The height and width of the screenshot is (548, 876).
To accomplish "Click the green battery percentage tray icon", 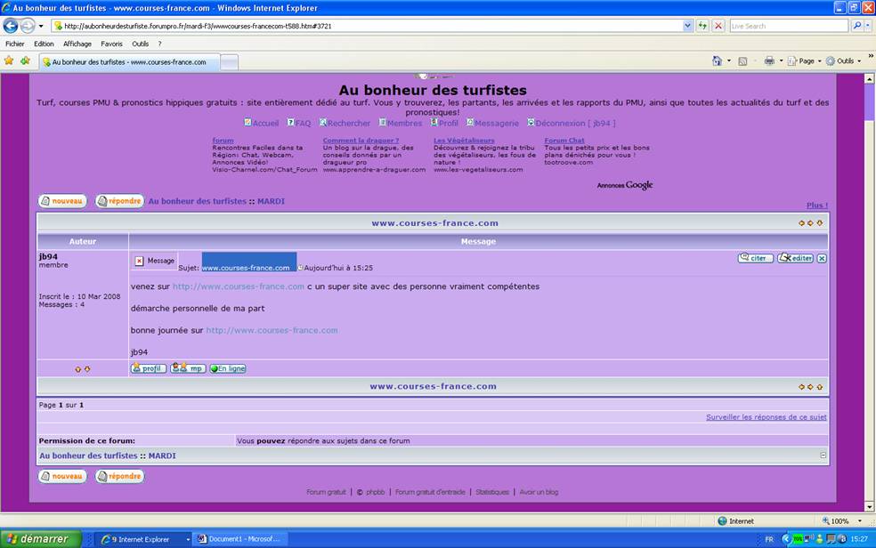I will coord(798,538).
